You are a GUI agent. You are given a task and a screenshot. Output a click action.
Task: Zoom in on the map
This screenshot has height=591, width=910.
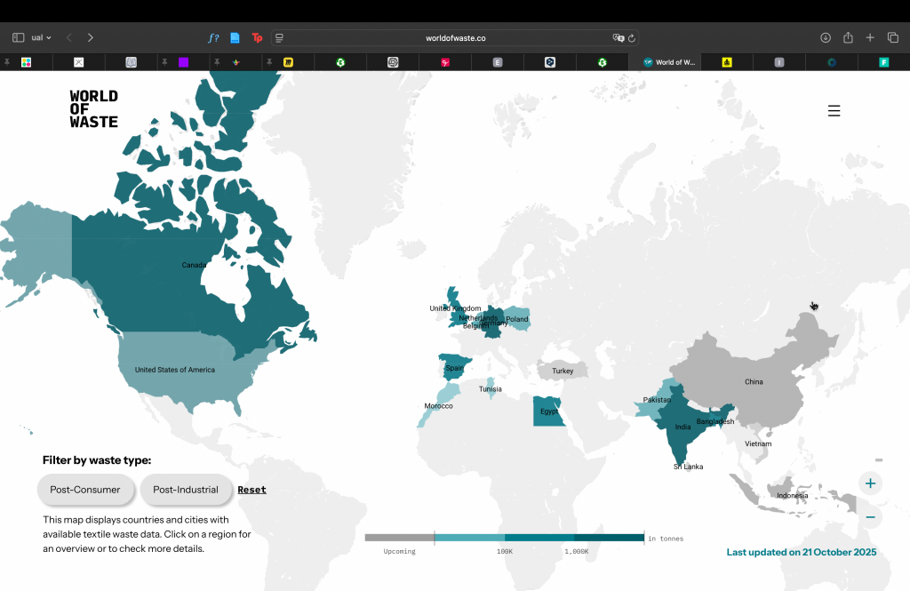click(870, 483)
